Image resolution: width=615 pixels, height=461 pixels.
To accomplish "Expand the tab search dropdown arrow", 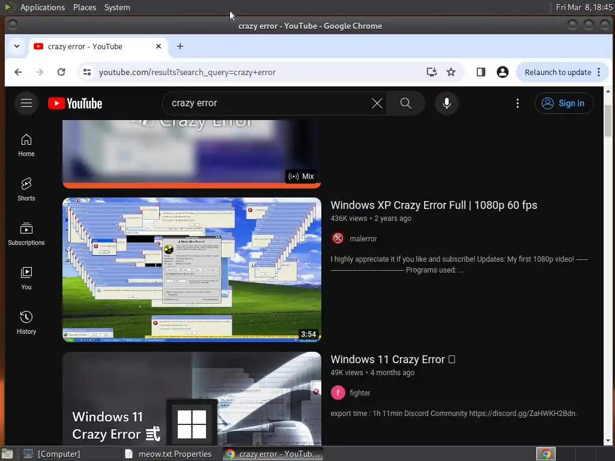I will [x=17, y=46].
